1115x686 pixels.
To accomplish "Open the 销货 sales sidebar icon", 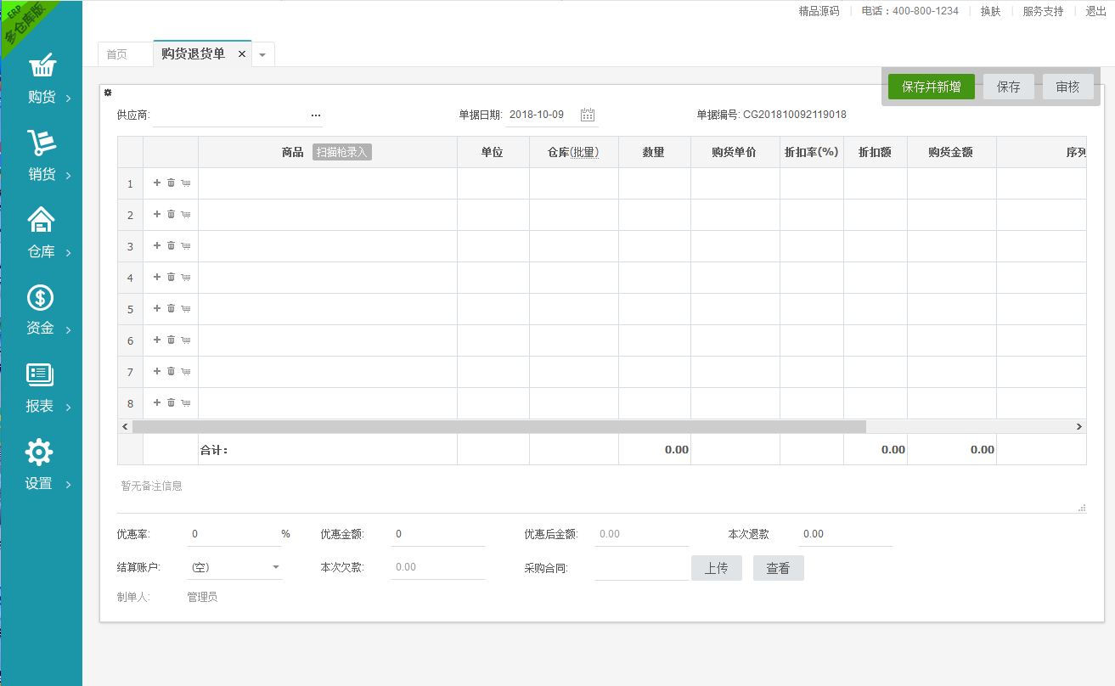I will click(x=42, y=143).
